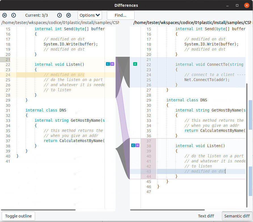Image resolution: width=253 pixels, height=222 pixels.
Task: Open the Find dialog
Action: [120, 15]
